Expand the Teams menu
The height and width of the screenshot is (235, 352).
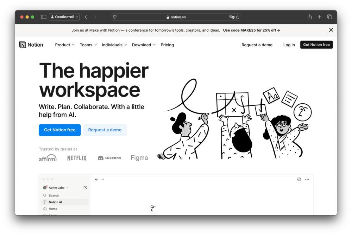[x=88, y=45]
